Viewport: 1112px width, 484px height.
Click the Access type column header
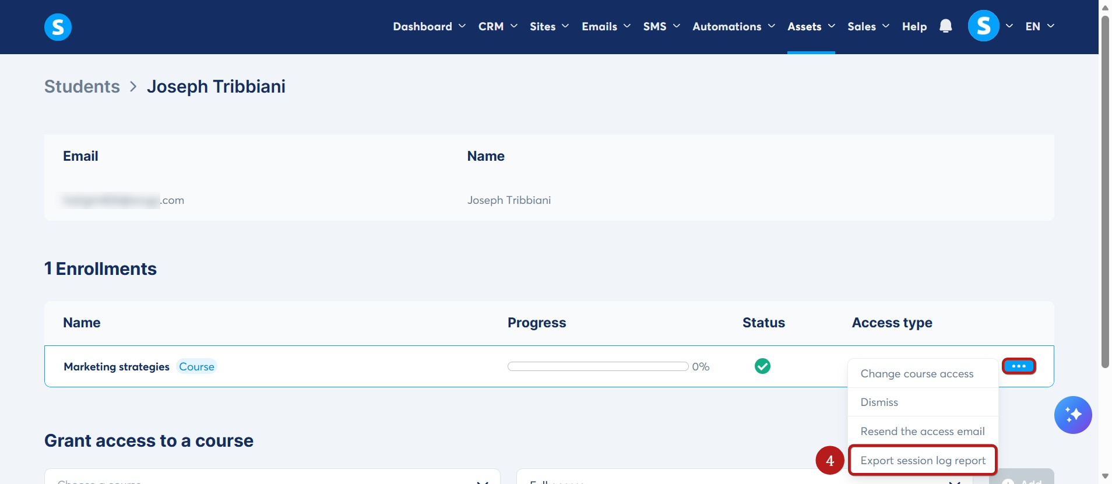click(x=892, y=323)
